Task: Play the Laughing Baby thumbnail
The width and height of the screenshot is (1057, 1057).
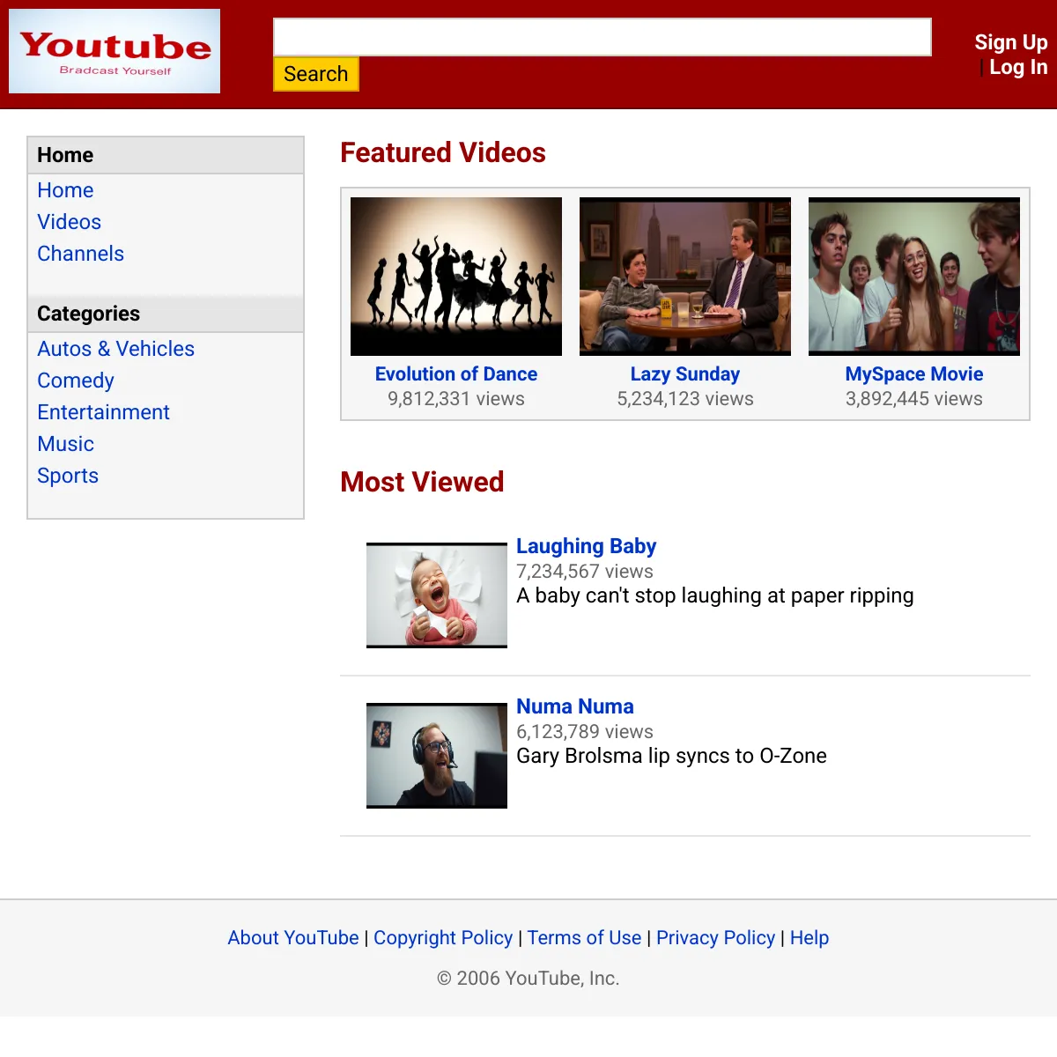Action: click(x=437, y=595)
